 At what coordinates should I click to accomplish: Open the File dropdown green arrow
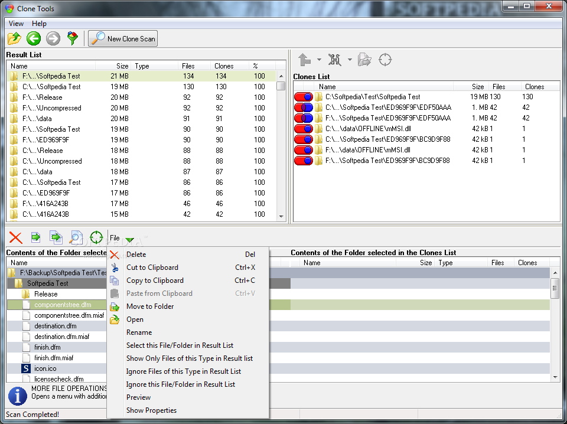[x=130, y=240]
